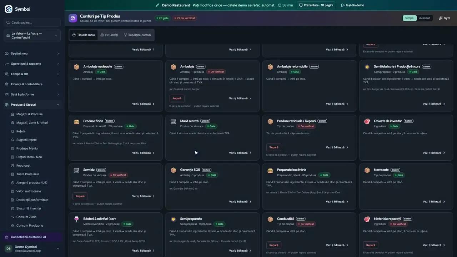
Task: Click the pencil icon beside Demo Restaurant
Action: pyautogui.click(x=157, y=5)
